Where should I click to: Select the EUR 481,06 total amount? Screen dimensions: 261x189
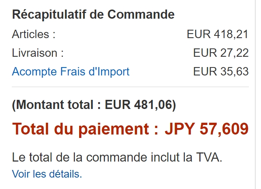click(138, 105)
